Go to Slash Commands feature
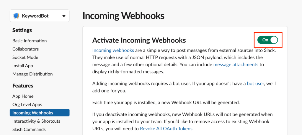The width and height of the screenshot is (302, 135). (29, 129)
